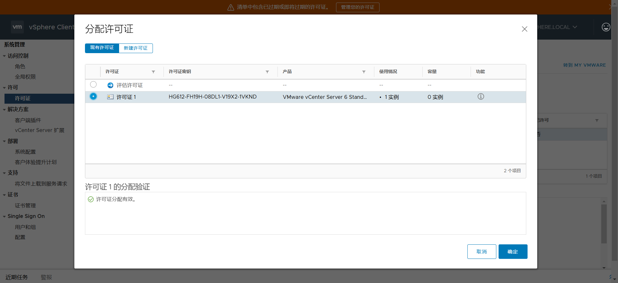Collapse the Single Sign On section
The image size is (618, 283).
4,216
